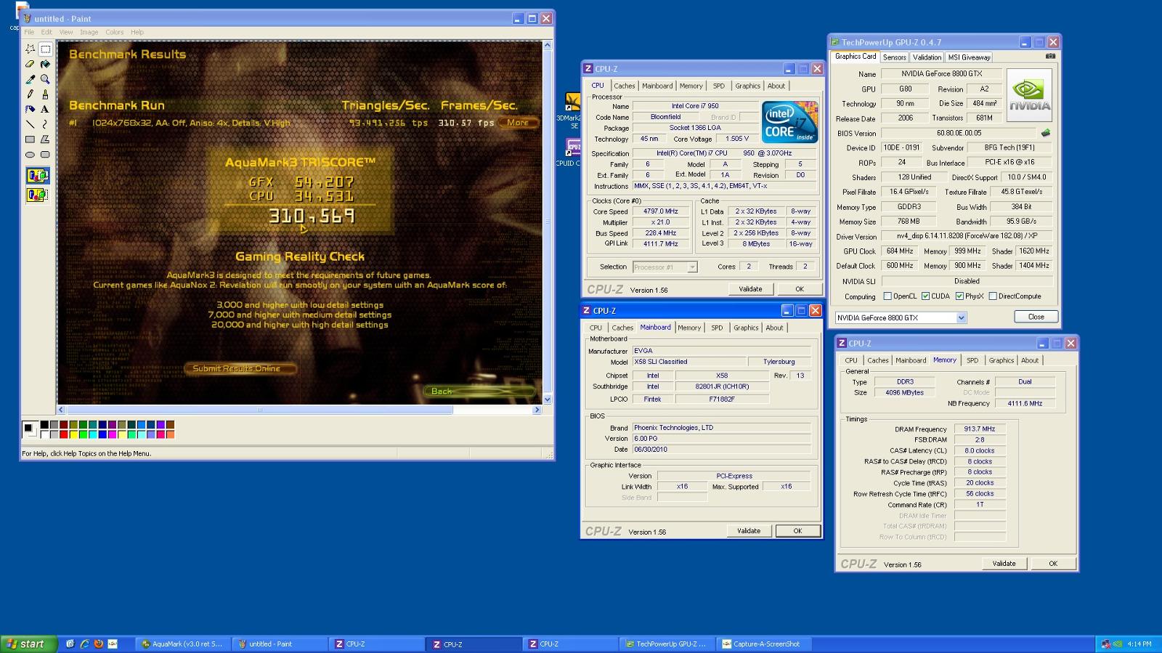Click OK in the Mainboard CPU-Z window
The height and width of the screenshot is (653, 1162).
point(797,531)
